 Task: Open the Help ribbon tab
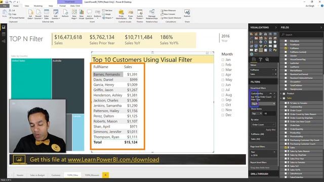point(51,6)
